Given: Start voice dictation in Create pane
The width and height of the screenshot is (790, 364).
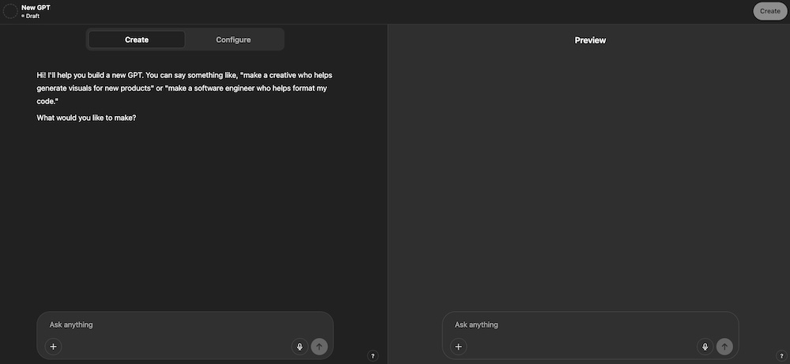Looking at the screenshot, I should pyautogui.click(x=299, y=347).
